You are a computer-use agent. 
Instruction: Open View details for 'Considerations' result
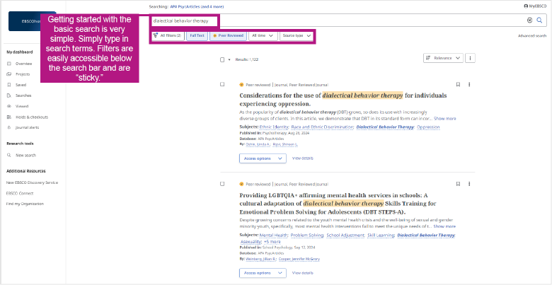tap(302, 158)
